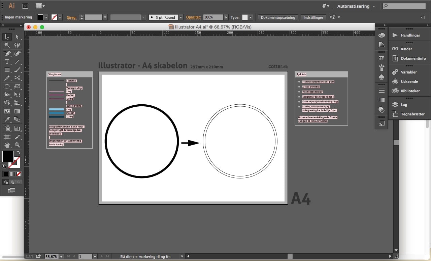Select the Selection (black arrow) tool
Screen dimensions: 431x261
[x=7, y=37]
